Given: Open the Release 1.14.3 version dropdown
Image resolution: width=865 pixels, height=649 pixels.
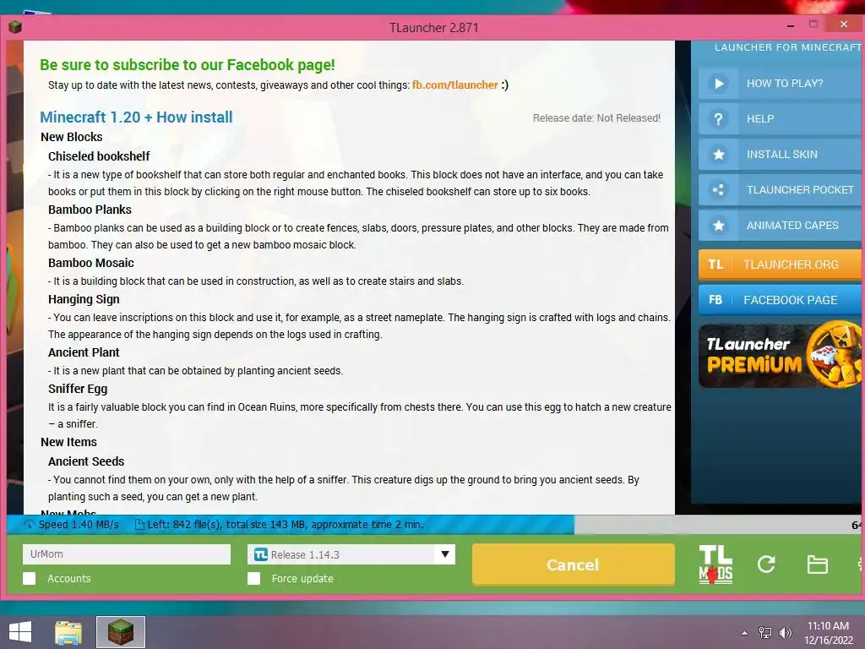Looking at the screenshot, I should [351, 554].
